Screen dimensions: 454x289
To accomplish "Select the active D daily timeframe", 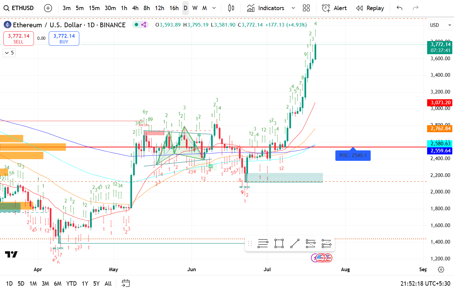I will click(x=185, y=8).
